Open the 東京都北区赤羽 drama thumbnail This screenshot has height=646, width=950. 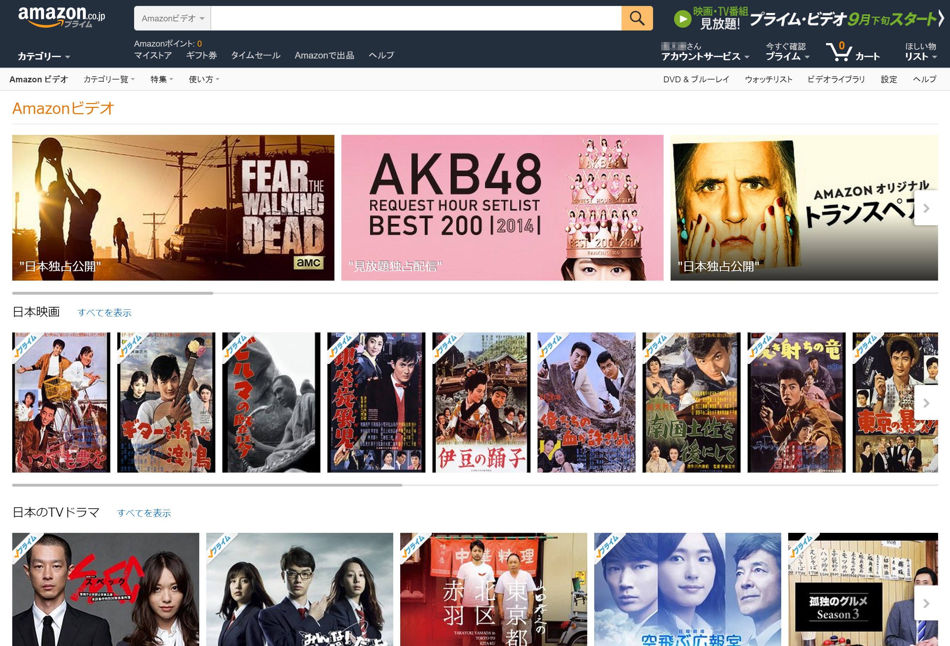494,589
